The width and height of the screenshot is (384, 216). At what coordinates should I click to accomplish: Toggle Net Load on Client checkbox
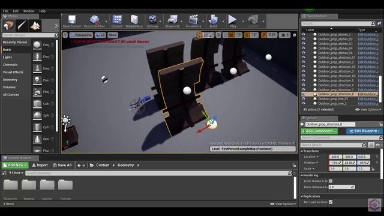331,202
